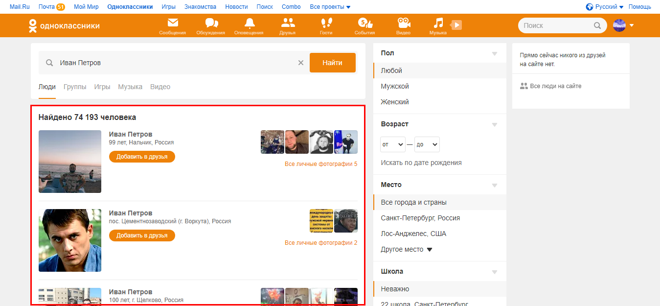Open the Сообщения messages icon
Image resolution: width=660 pixels, height=306 pixels.
(172, 26)
